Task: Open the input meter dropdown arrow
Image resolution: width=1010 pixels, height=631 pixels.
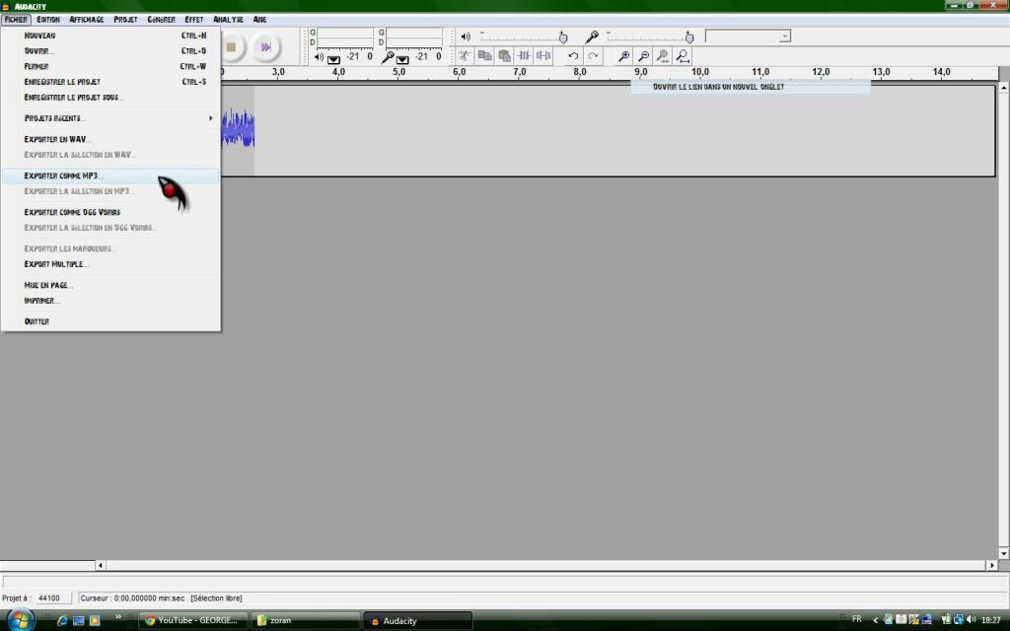Action: pyautogui.click(x=402, y=59)
